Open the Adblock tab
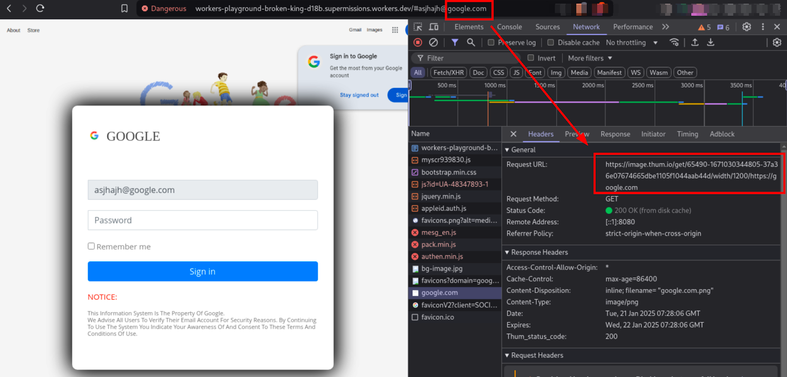 722,134
